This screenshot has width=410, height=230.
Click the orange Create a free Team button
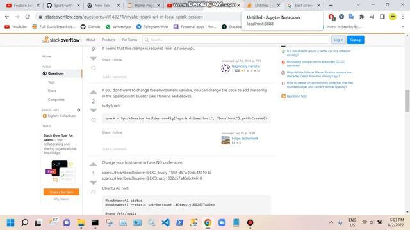click(61, 192)
